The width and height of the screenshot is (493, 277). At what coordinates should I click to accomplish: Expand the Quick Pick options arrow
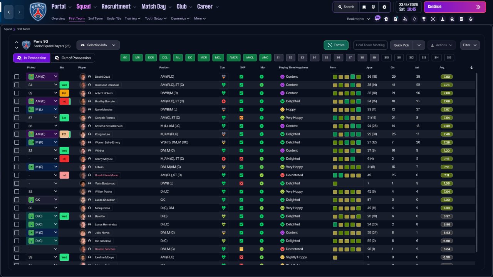[419, 45]
